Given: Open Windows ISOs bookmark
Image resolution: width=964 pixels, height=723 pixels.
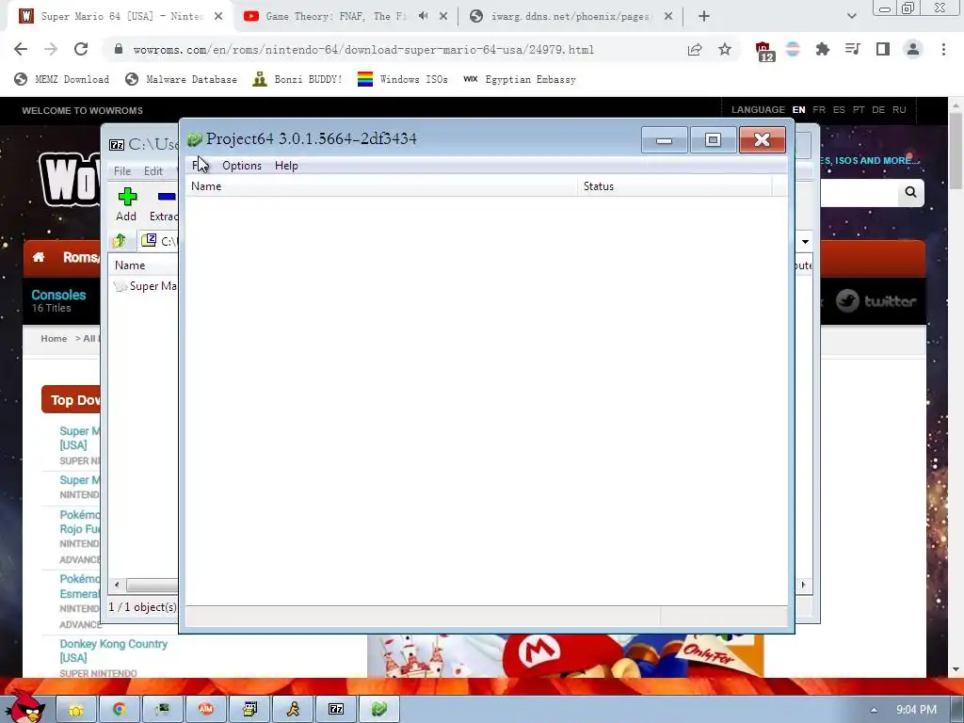Looking at the screenshot, I should pyautogui.click(x=403, y=79).
